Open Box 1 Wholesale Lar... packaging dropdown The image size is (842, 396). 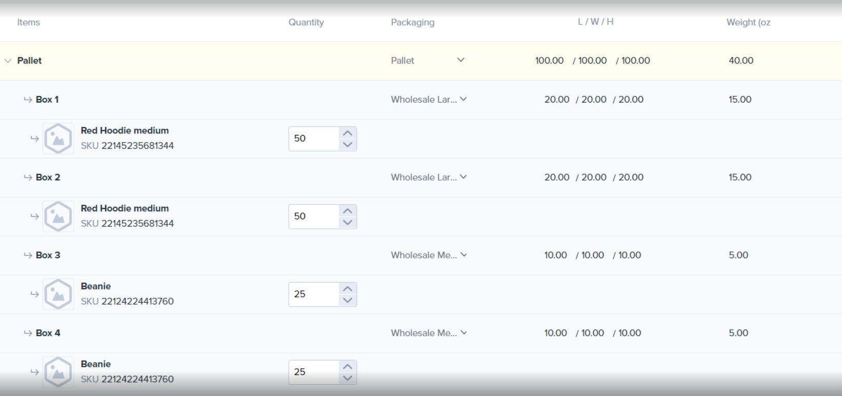click(x=463, y=99)
